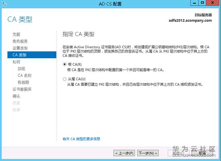The image size is (221, 161).
Task: Open the 先据 step in sidebar
Action: click(16, 34)
